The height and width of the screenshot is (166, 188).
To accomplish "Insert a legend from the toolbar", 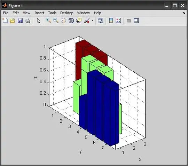I will coord(118,21).
